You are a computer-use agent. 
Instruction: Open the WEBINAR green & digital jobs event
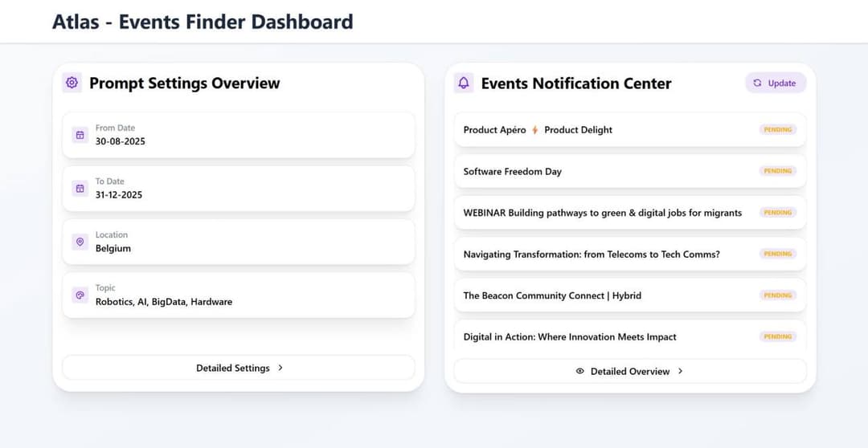pos(603,213)
